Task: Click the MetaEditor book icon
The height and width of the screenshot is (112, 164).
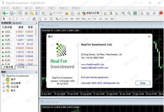Action: (x=66, y=13)
